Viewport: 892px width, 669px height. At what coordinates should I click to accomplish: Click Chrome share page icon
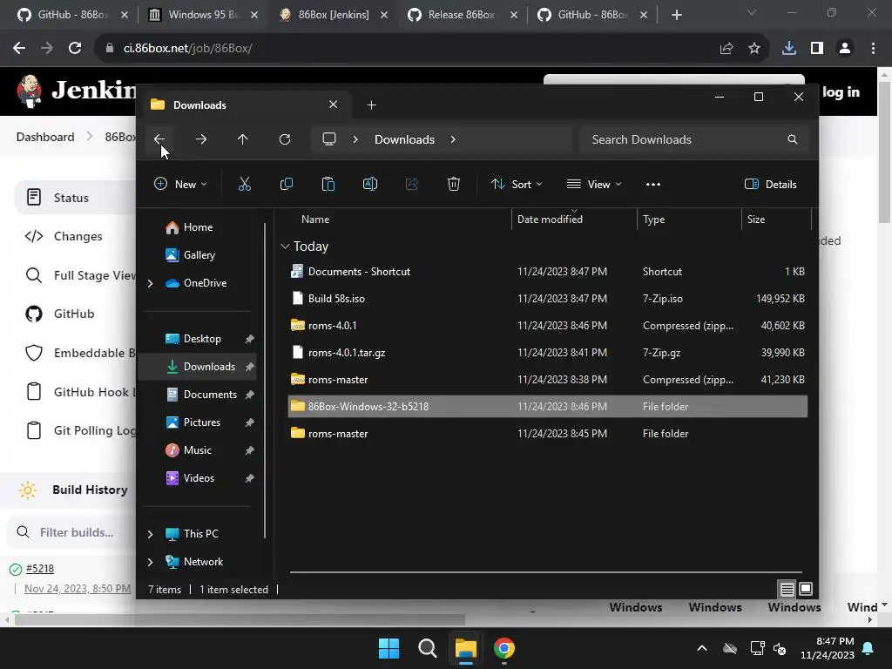[x=726, y=49]
